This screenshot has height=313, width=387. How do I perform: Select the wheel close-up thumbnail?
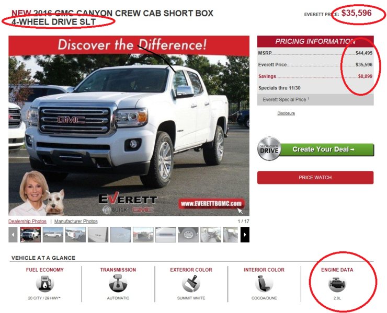[188, 235]
